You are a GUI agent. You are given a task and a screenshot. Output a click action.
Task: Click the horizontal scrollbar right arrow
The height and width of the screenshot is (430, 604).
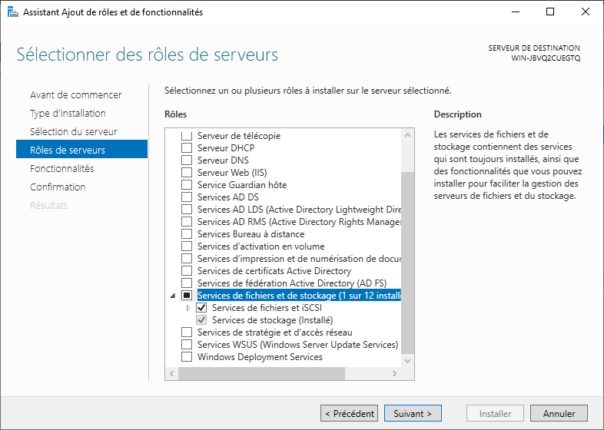[x=394, y=374]
